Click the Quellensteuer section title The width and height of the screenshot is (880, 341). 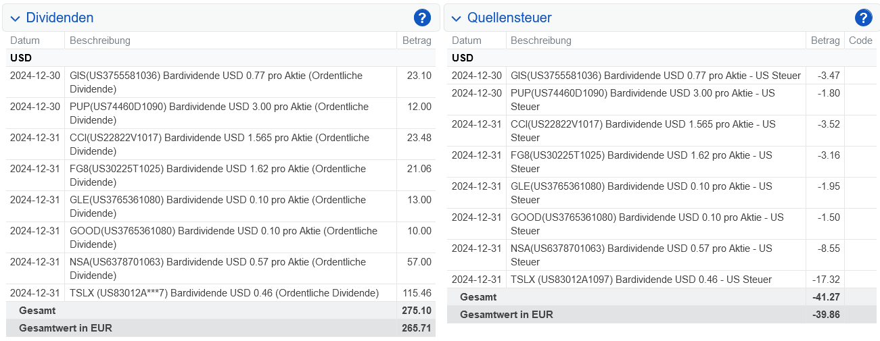coord(509,18)
